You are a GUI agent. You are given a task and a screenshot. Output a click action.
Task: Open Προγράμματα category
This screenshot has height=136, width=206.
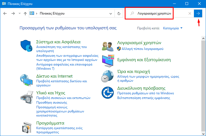point(50,123)
